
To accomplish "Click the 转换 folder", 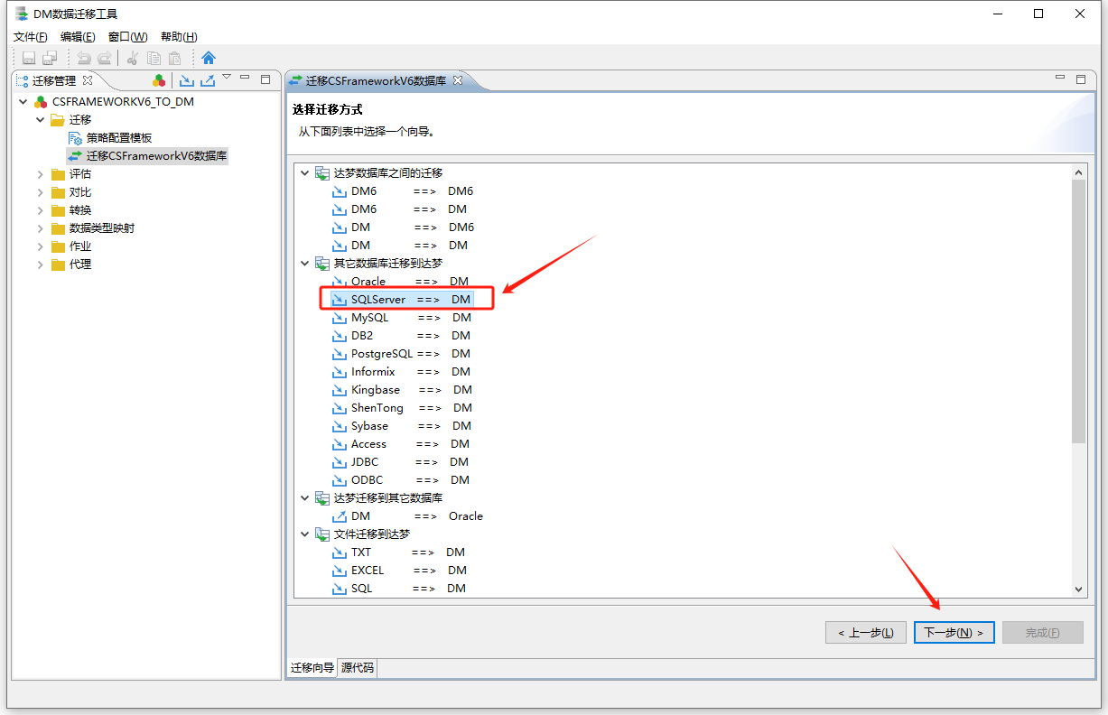I will pos(80,209).
